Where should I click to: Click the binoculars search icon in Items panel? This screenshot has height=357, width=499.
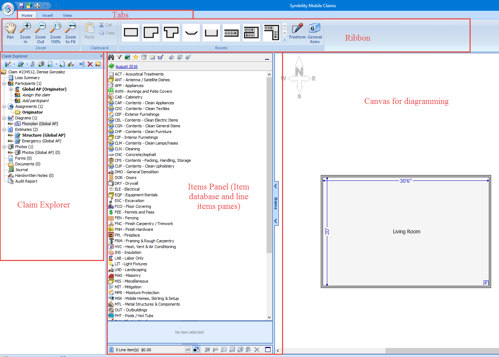pos(111,57)
